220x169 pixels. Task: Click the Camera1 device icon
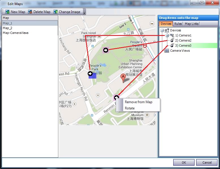point(172,35)
